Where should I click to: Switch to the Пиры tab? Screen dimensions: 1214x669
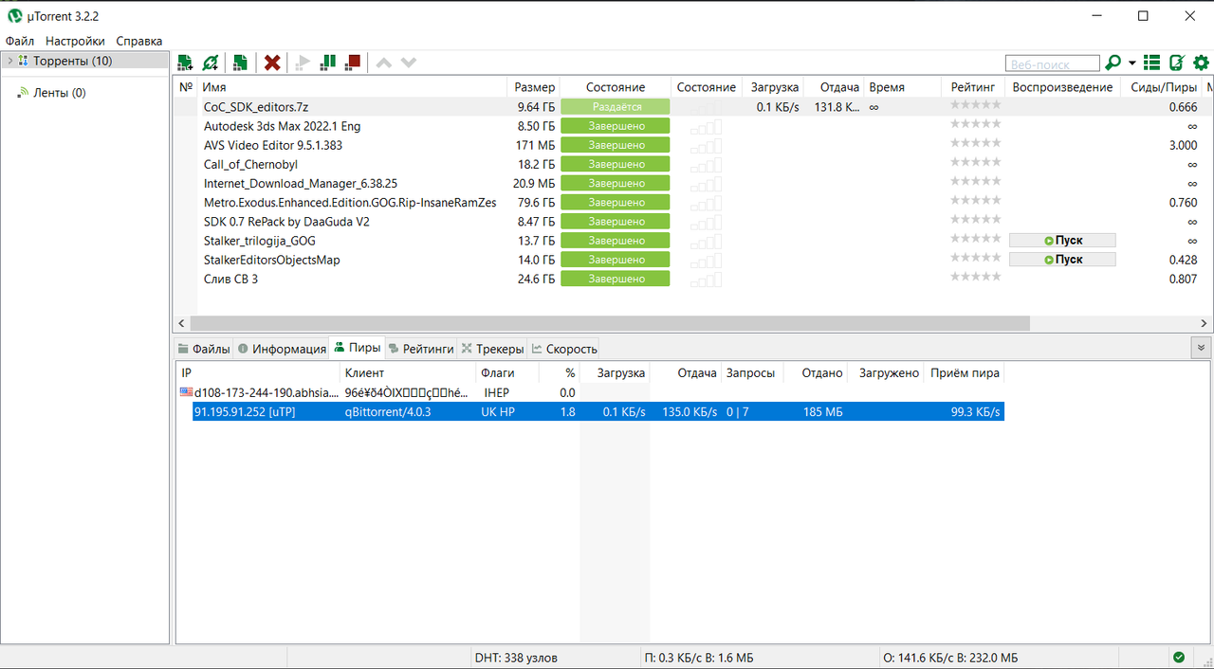pyautogui.click(x=357, y=348)
